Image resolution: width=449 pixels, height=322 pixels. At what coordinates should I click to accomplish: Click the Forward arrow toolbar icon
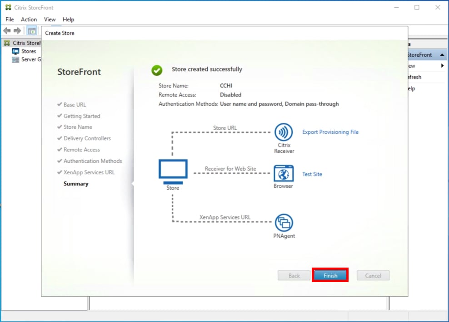click(17, 30)
